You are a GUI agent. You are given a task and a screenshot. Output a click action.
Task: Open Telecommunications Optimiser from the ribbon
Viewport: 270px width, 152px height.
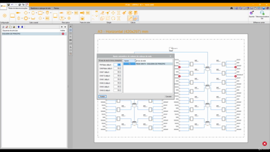pyautogui.click(x=262, y=15)
